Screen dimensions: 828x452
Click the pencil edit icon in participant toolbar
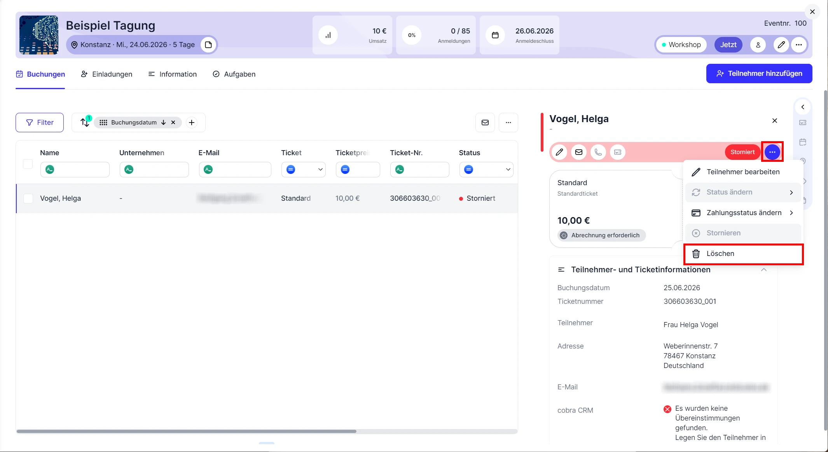(x=559, y=152)
